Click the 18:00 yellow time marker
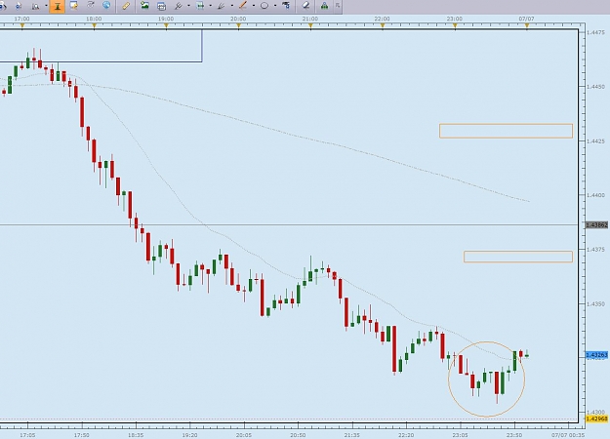The width and height of the screenshot is (610, 439). click(x=94, y=26)
